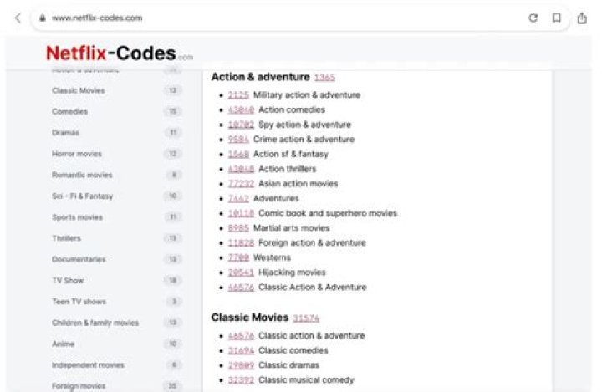Viewport: 602px width, 392px height.
Task: Click the share icon in browser bar
Action: click(x=582, y=18)
